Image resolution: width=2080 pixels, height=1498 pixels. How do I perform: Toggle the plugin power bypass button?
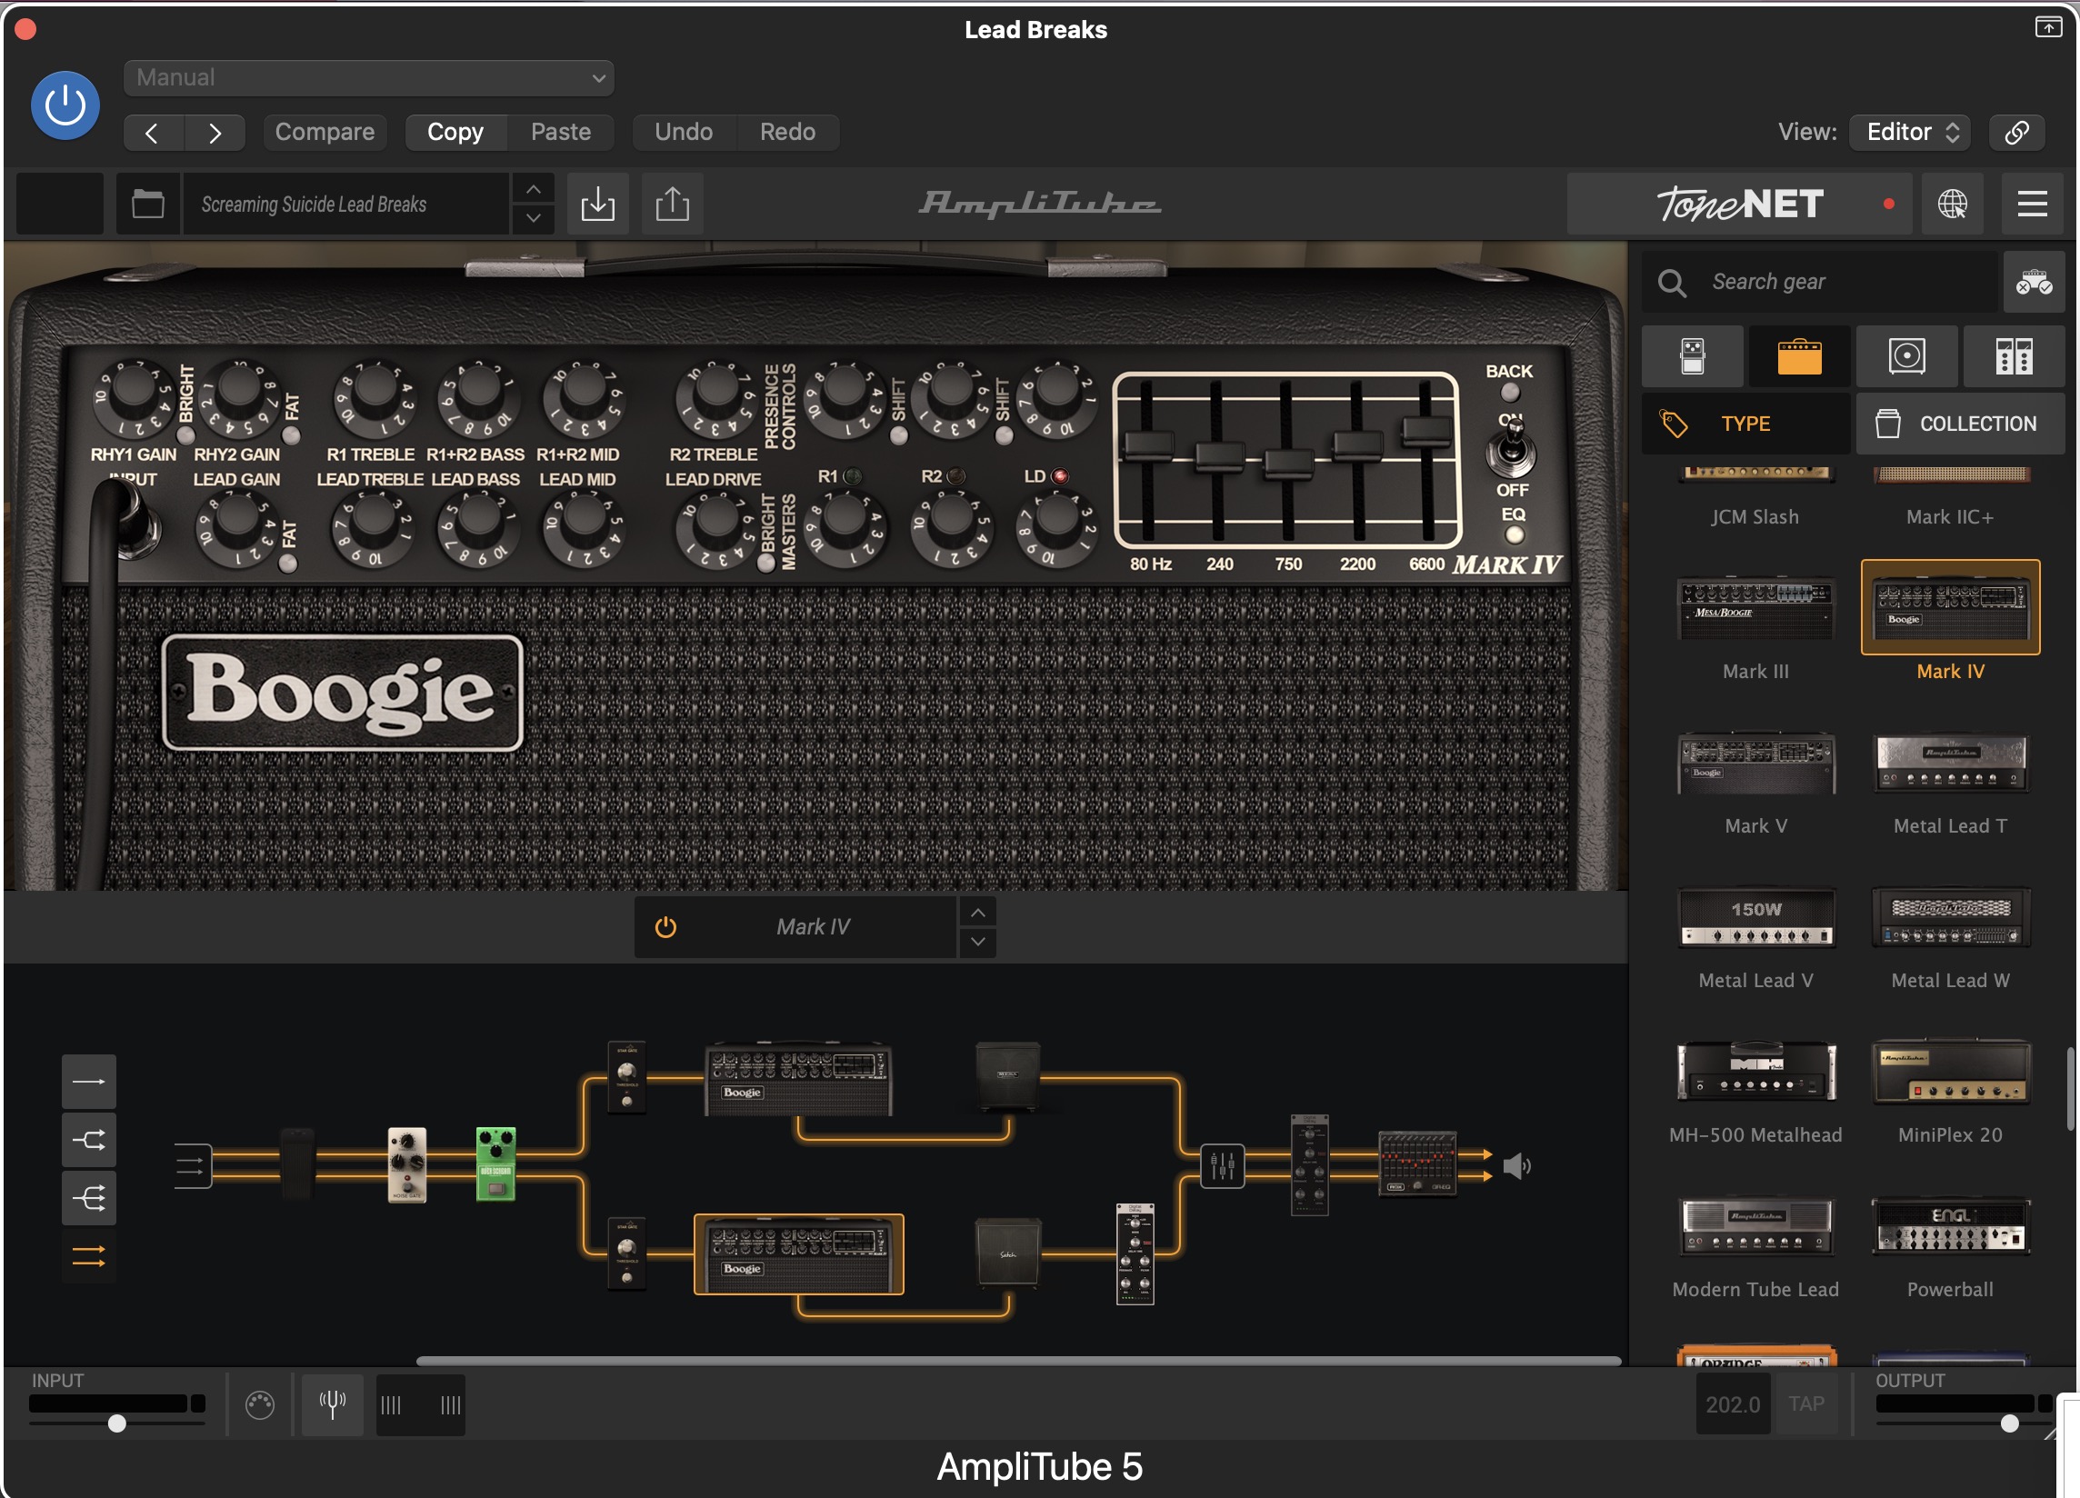pyautogui.click(x=65, y=105)
